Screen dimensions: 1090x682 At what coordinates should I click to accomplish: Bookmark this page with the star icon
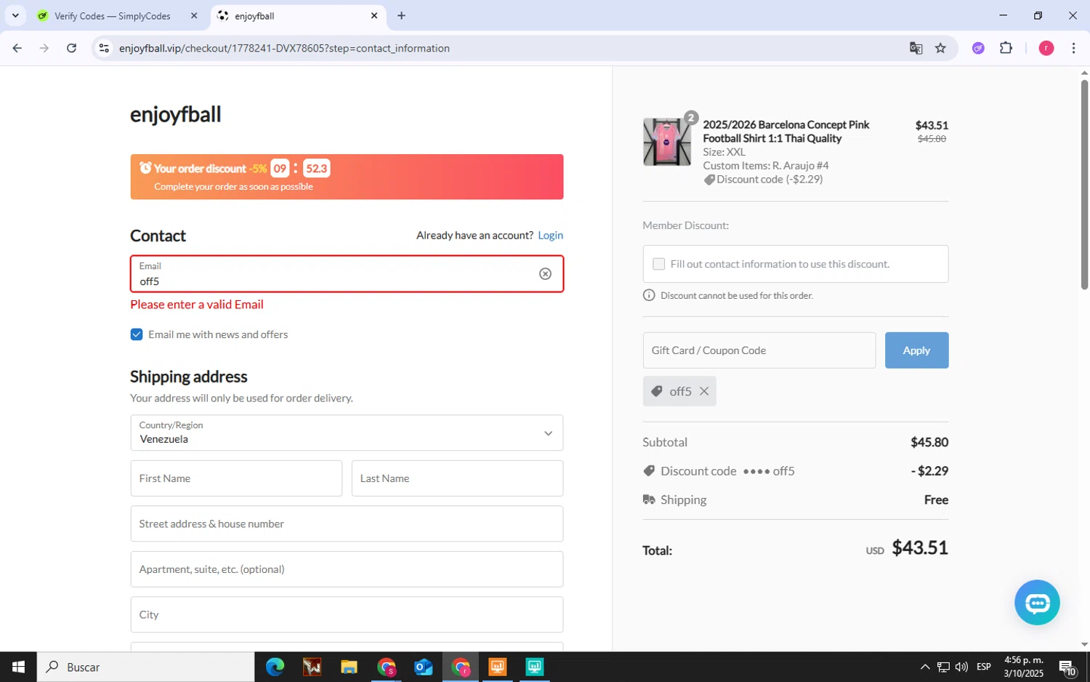[940, 48]
